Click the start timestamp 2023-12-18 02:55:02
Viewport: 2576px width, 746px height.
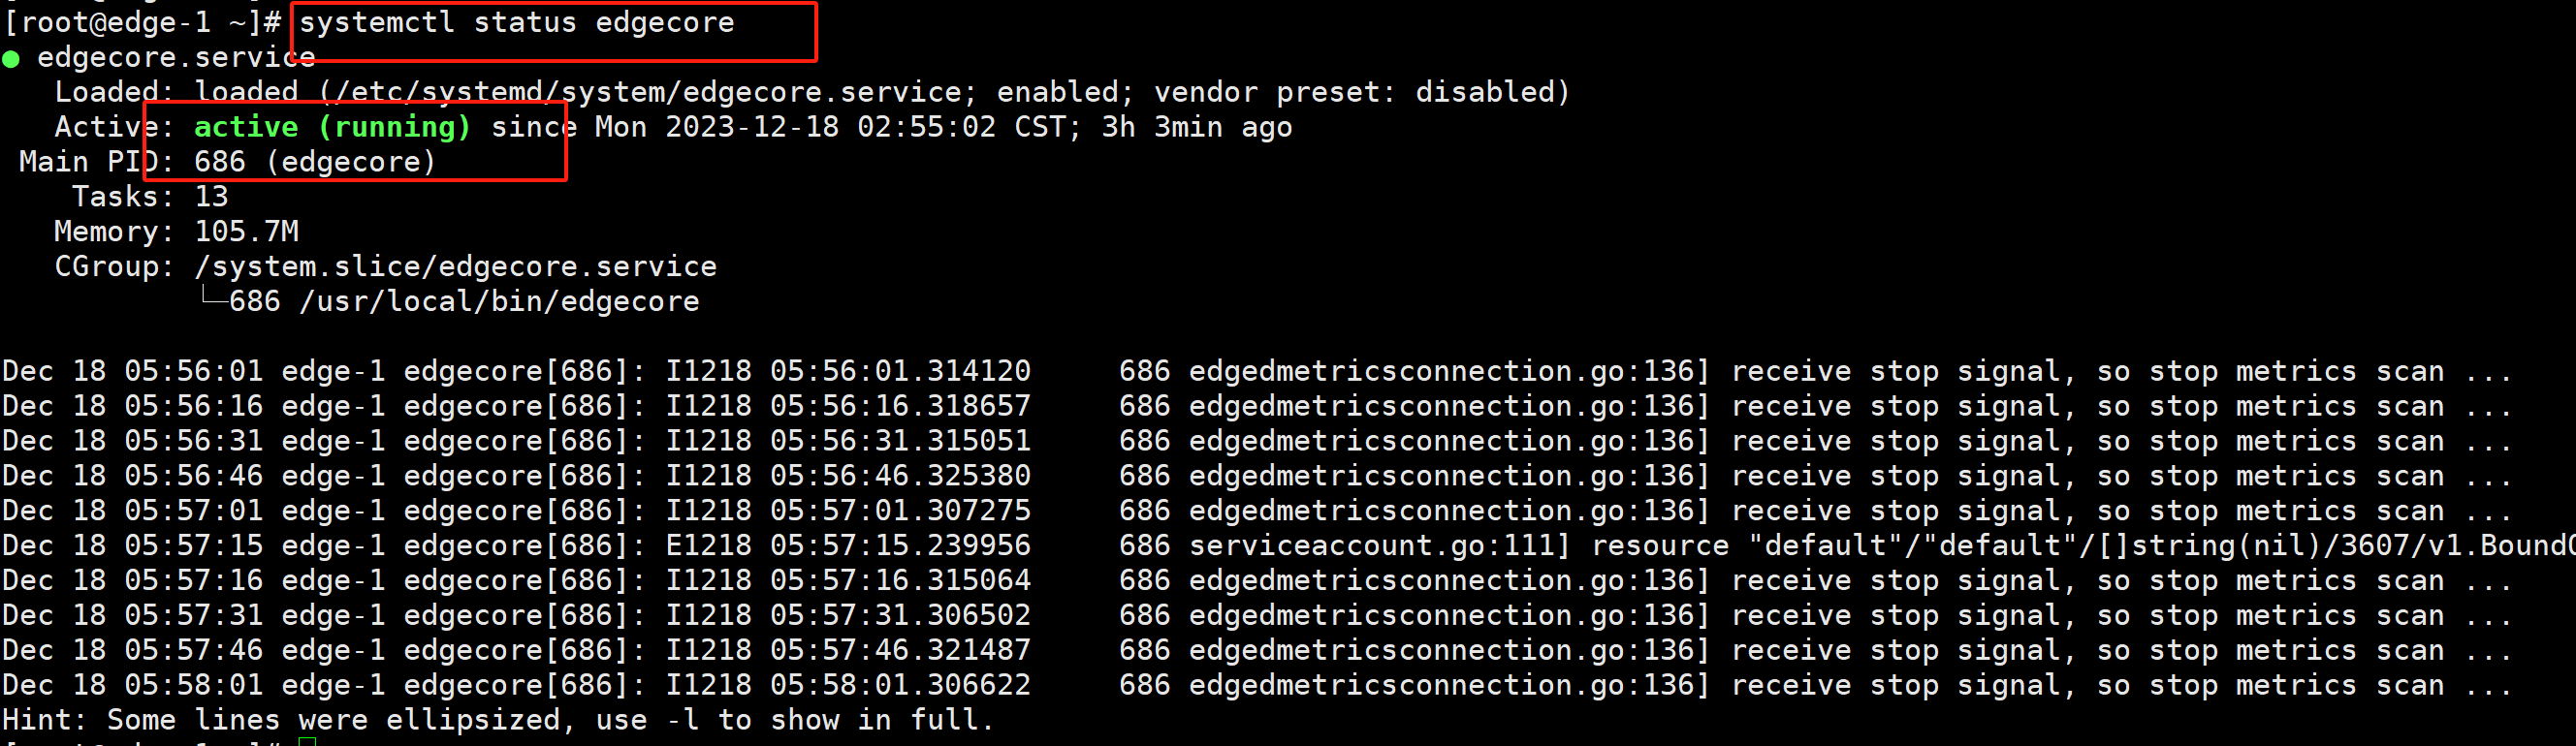tap(830, 128)
